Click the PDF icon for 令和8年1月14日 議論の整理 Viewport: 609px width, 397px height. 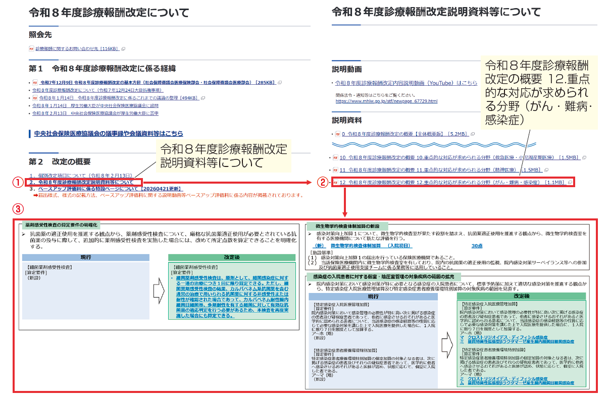coord(35,97)
